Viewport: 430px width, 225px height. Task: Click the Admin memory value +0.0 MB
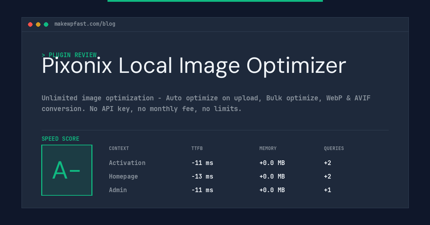(x=272, y=190)
